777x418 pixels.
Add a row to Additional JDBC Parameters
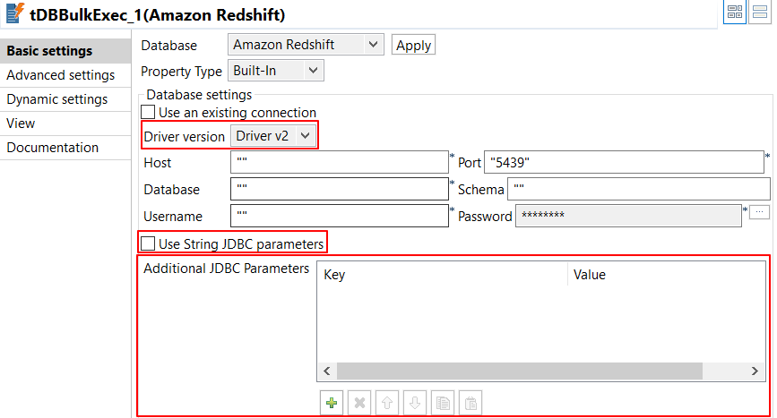pyautogui.click(x=332, y=403)
